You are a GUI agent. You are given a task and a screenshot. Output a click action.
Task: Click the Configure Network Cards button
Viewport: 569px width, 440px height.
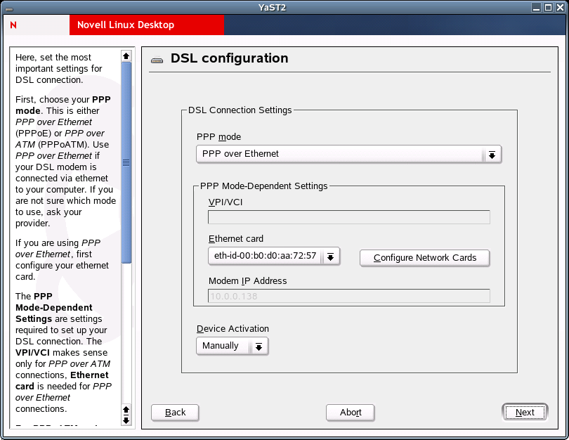(424, 258)
